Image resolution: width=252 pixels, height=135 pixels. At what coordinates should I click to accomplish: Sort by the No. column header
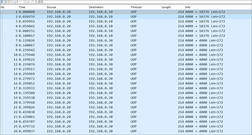click(9, 7)
